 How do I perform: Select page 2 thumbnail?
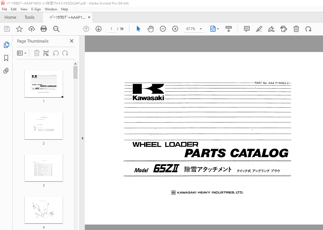tap(44, 126)
